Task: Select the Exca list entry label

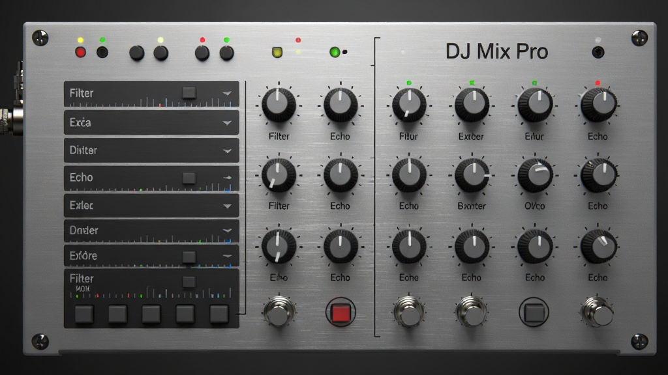Action: click(80, 122)
